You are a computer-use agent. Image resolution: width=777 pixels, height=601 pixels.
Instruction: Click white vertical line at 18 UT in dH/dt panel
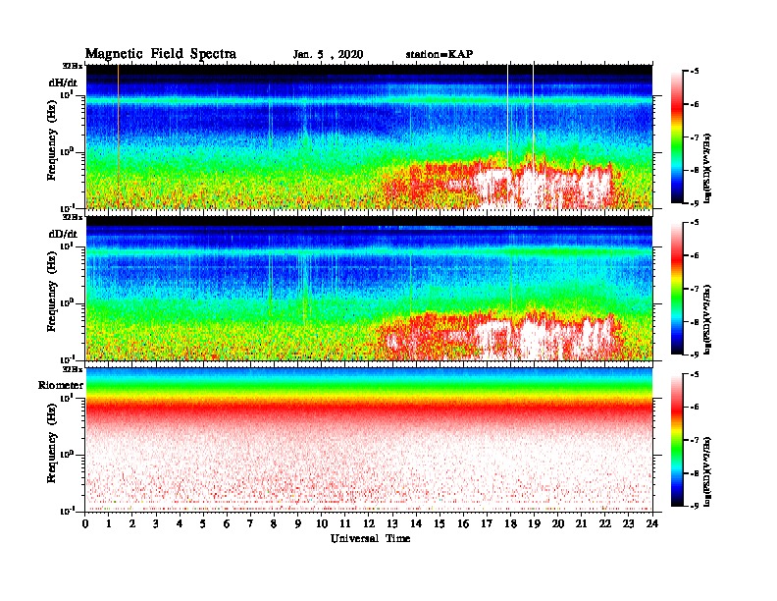click(508, 117)
